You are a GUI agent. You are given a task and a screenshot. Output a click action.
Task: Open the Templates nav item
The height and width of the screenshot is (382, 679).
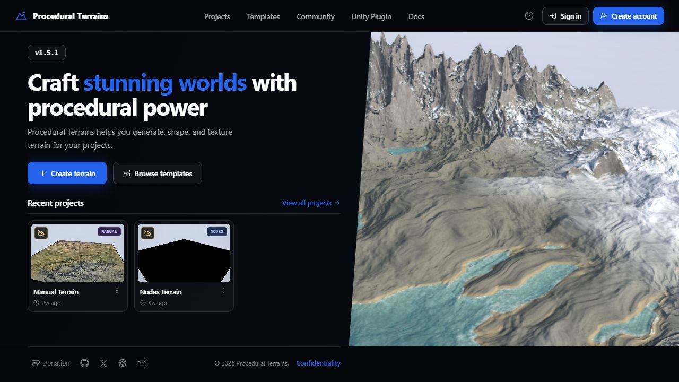click(263, 16)
